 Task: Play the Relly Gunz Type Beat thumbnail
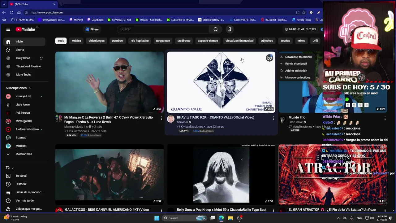pyautogui.click(x=221, y=174)
